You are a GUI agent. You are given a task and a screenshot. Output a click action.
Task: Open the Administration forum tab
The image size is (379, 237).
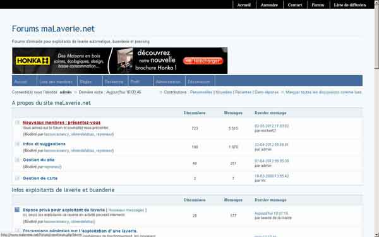pos(169,82)
